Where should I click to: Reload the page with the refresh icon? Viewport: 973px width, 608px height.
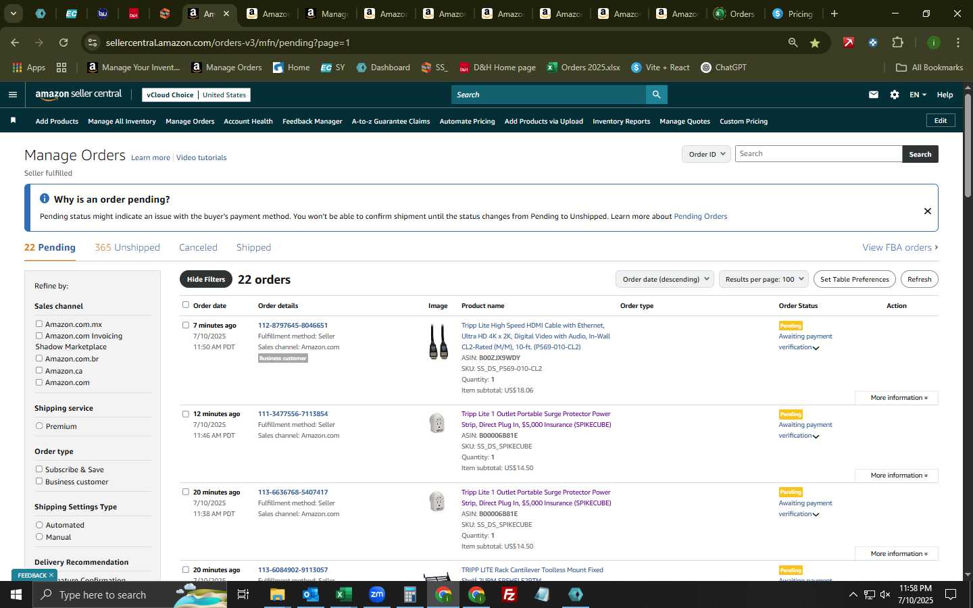[64, 43]
